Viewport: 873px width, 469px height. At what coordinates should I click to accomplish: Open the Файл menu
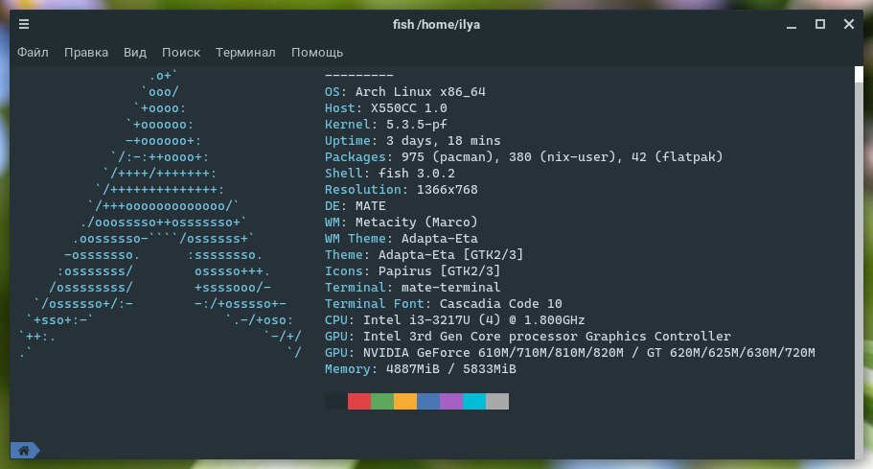[x=33, y=53]
